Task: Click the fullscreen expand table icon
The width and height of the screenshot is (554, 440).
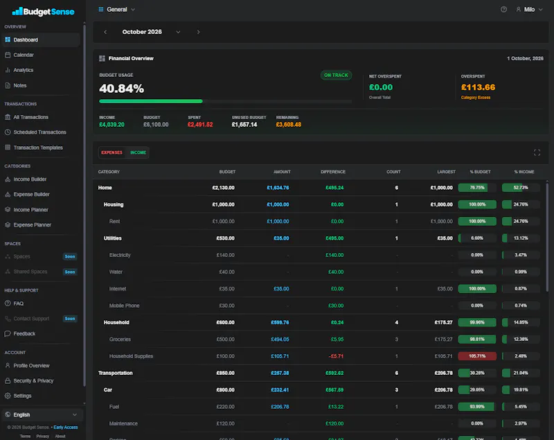Action: pyautogui.click(x=537, y=152)
